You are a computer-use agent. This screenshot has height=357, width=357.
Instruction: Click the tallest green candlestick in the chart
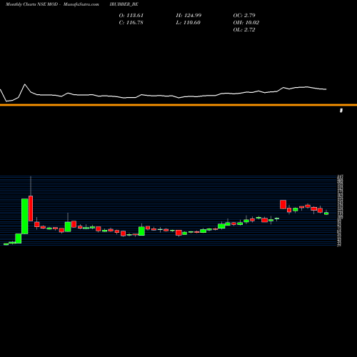[x=25, y=216]
